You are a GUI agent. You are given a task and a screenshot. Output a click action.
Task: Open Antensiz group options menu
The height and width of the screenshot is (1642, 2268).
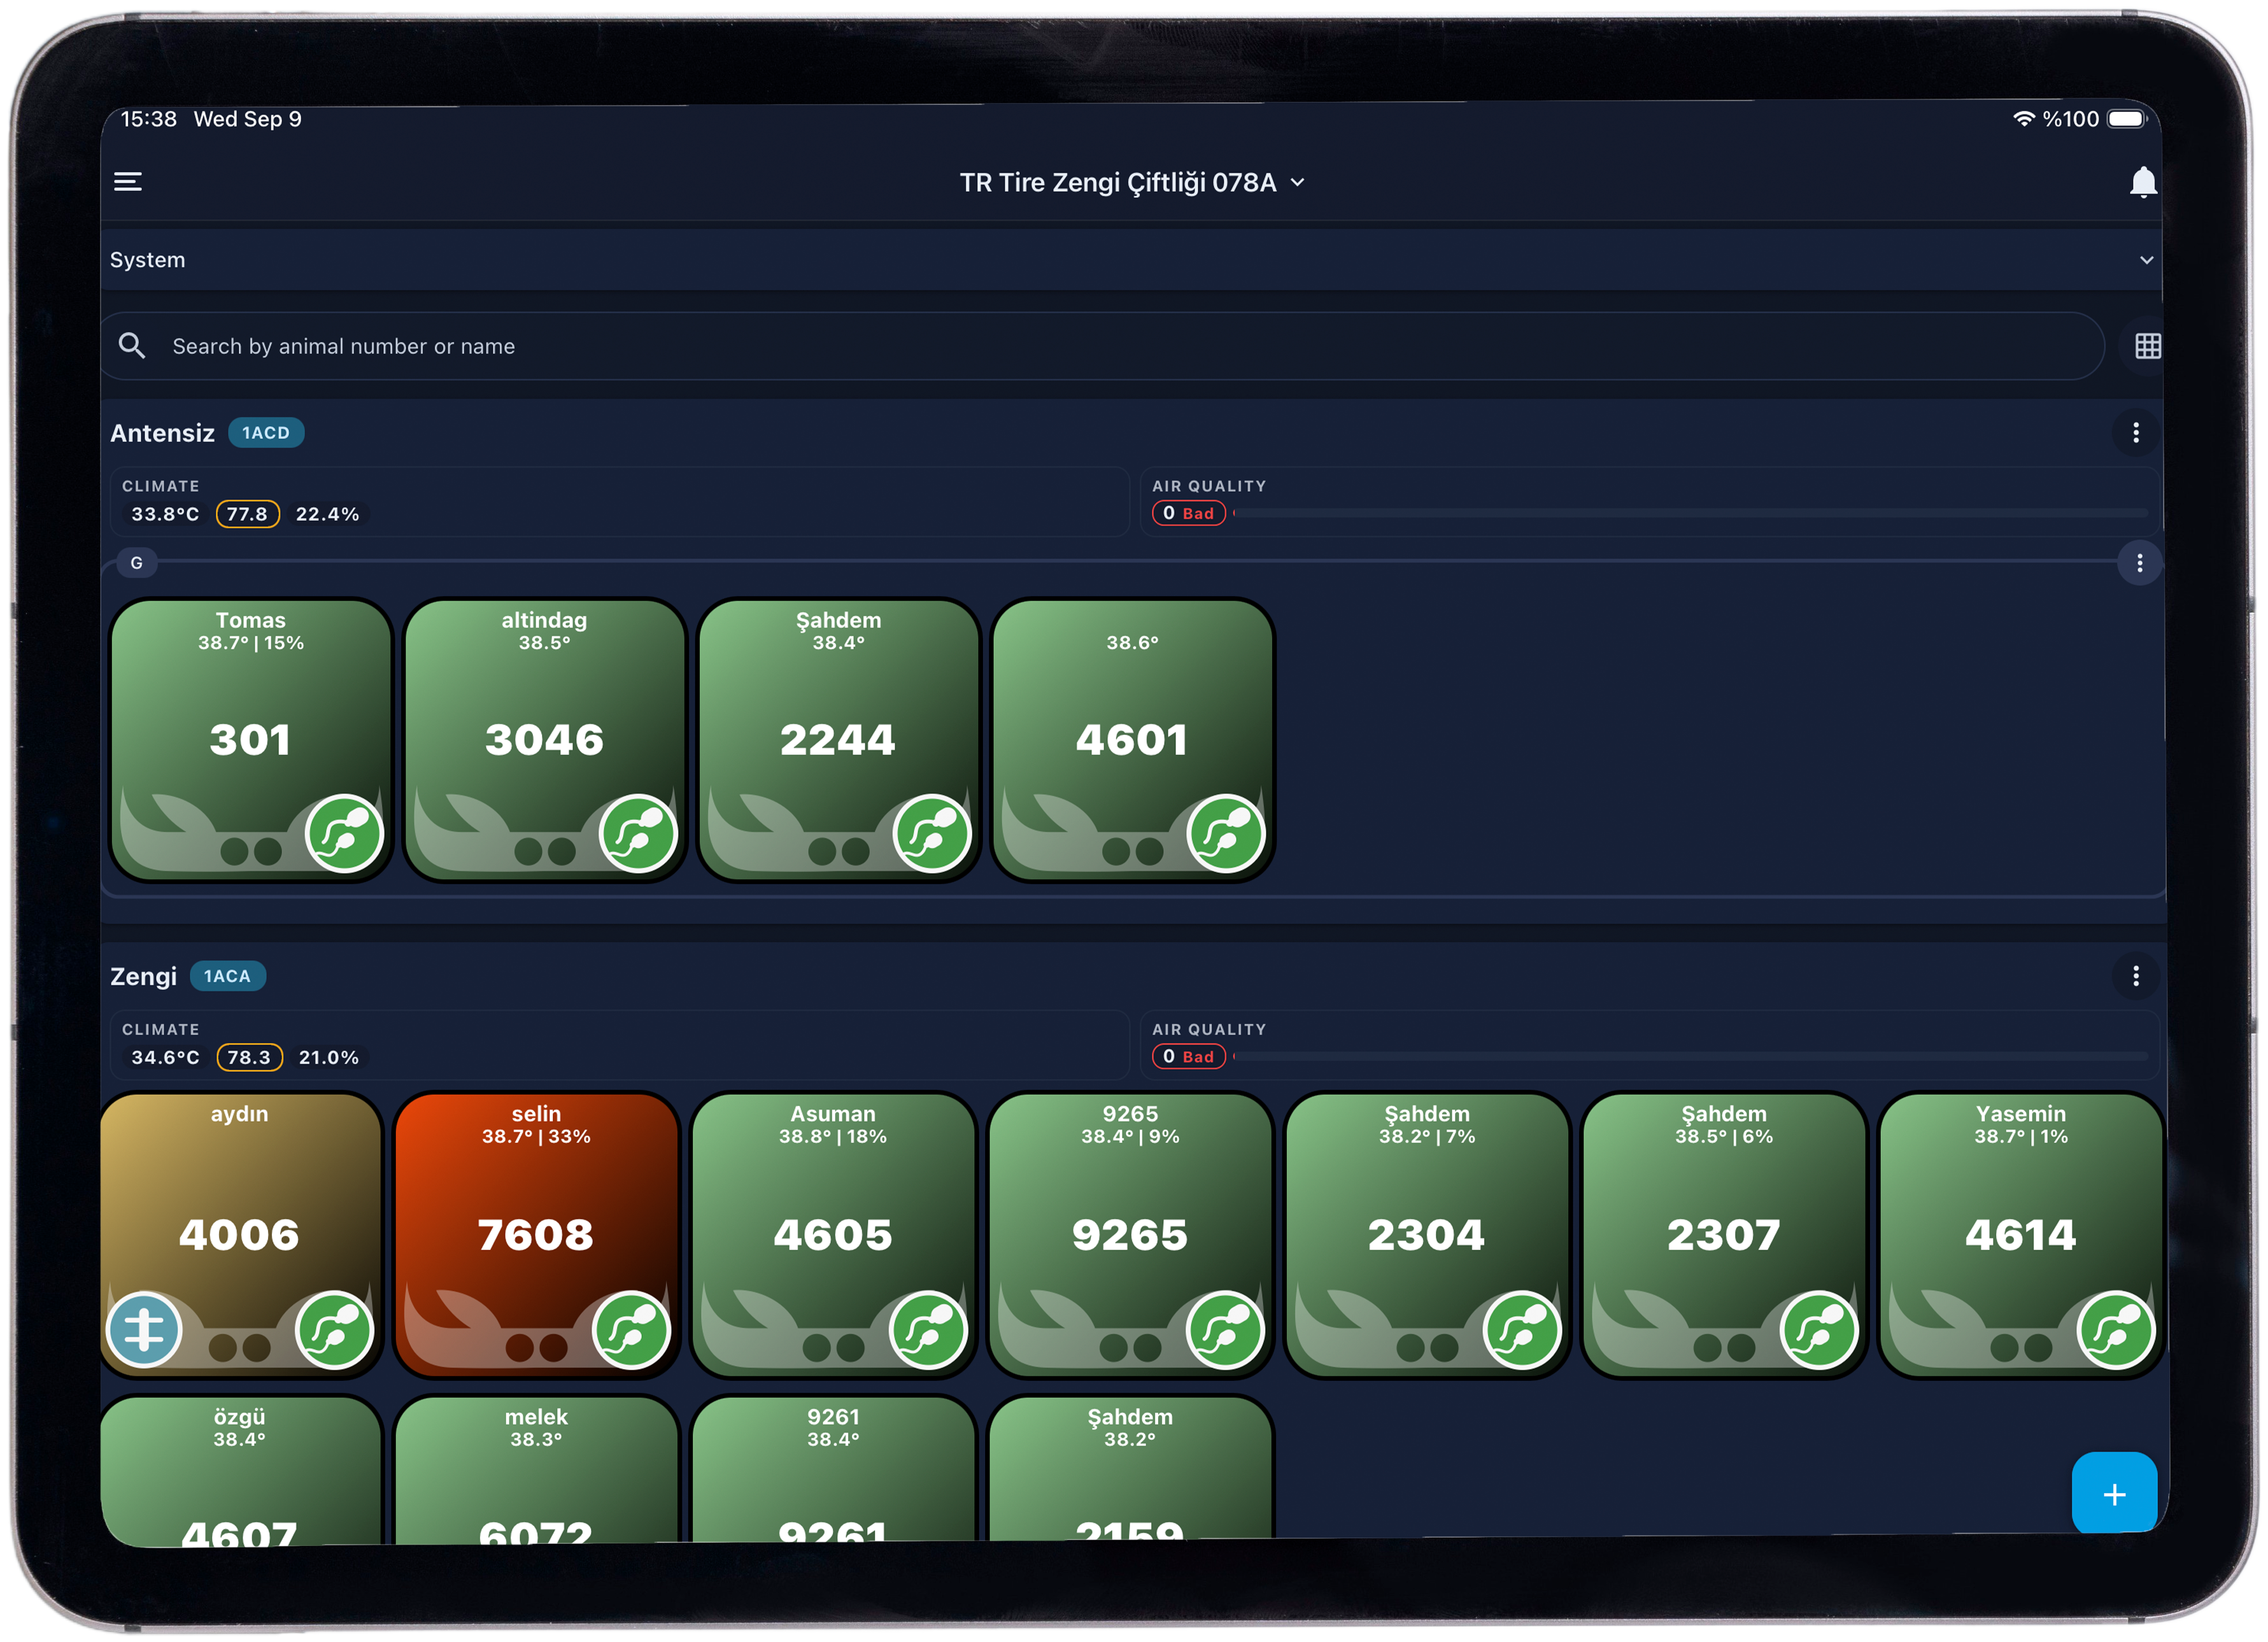(x=2135, y=433)
